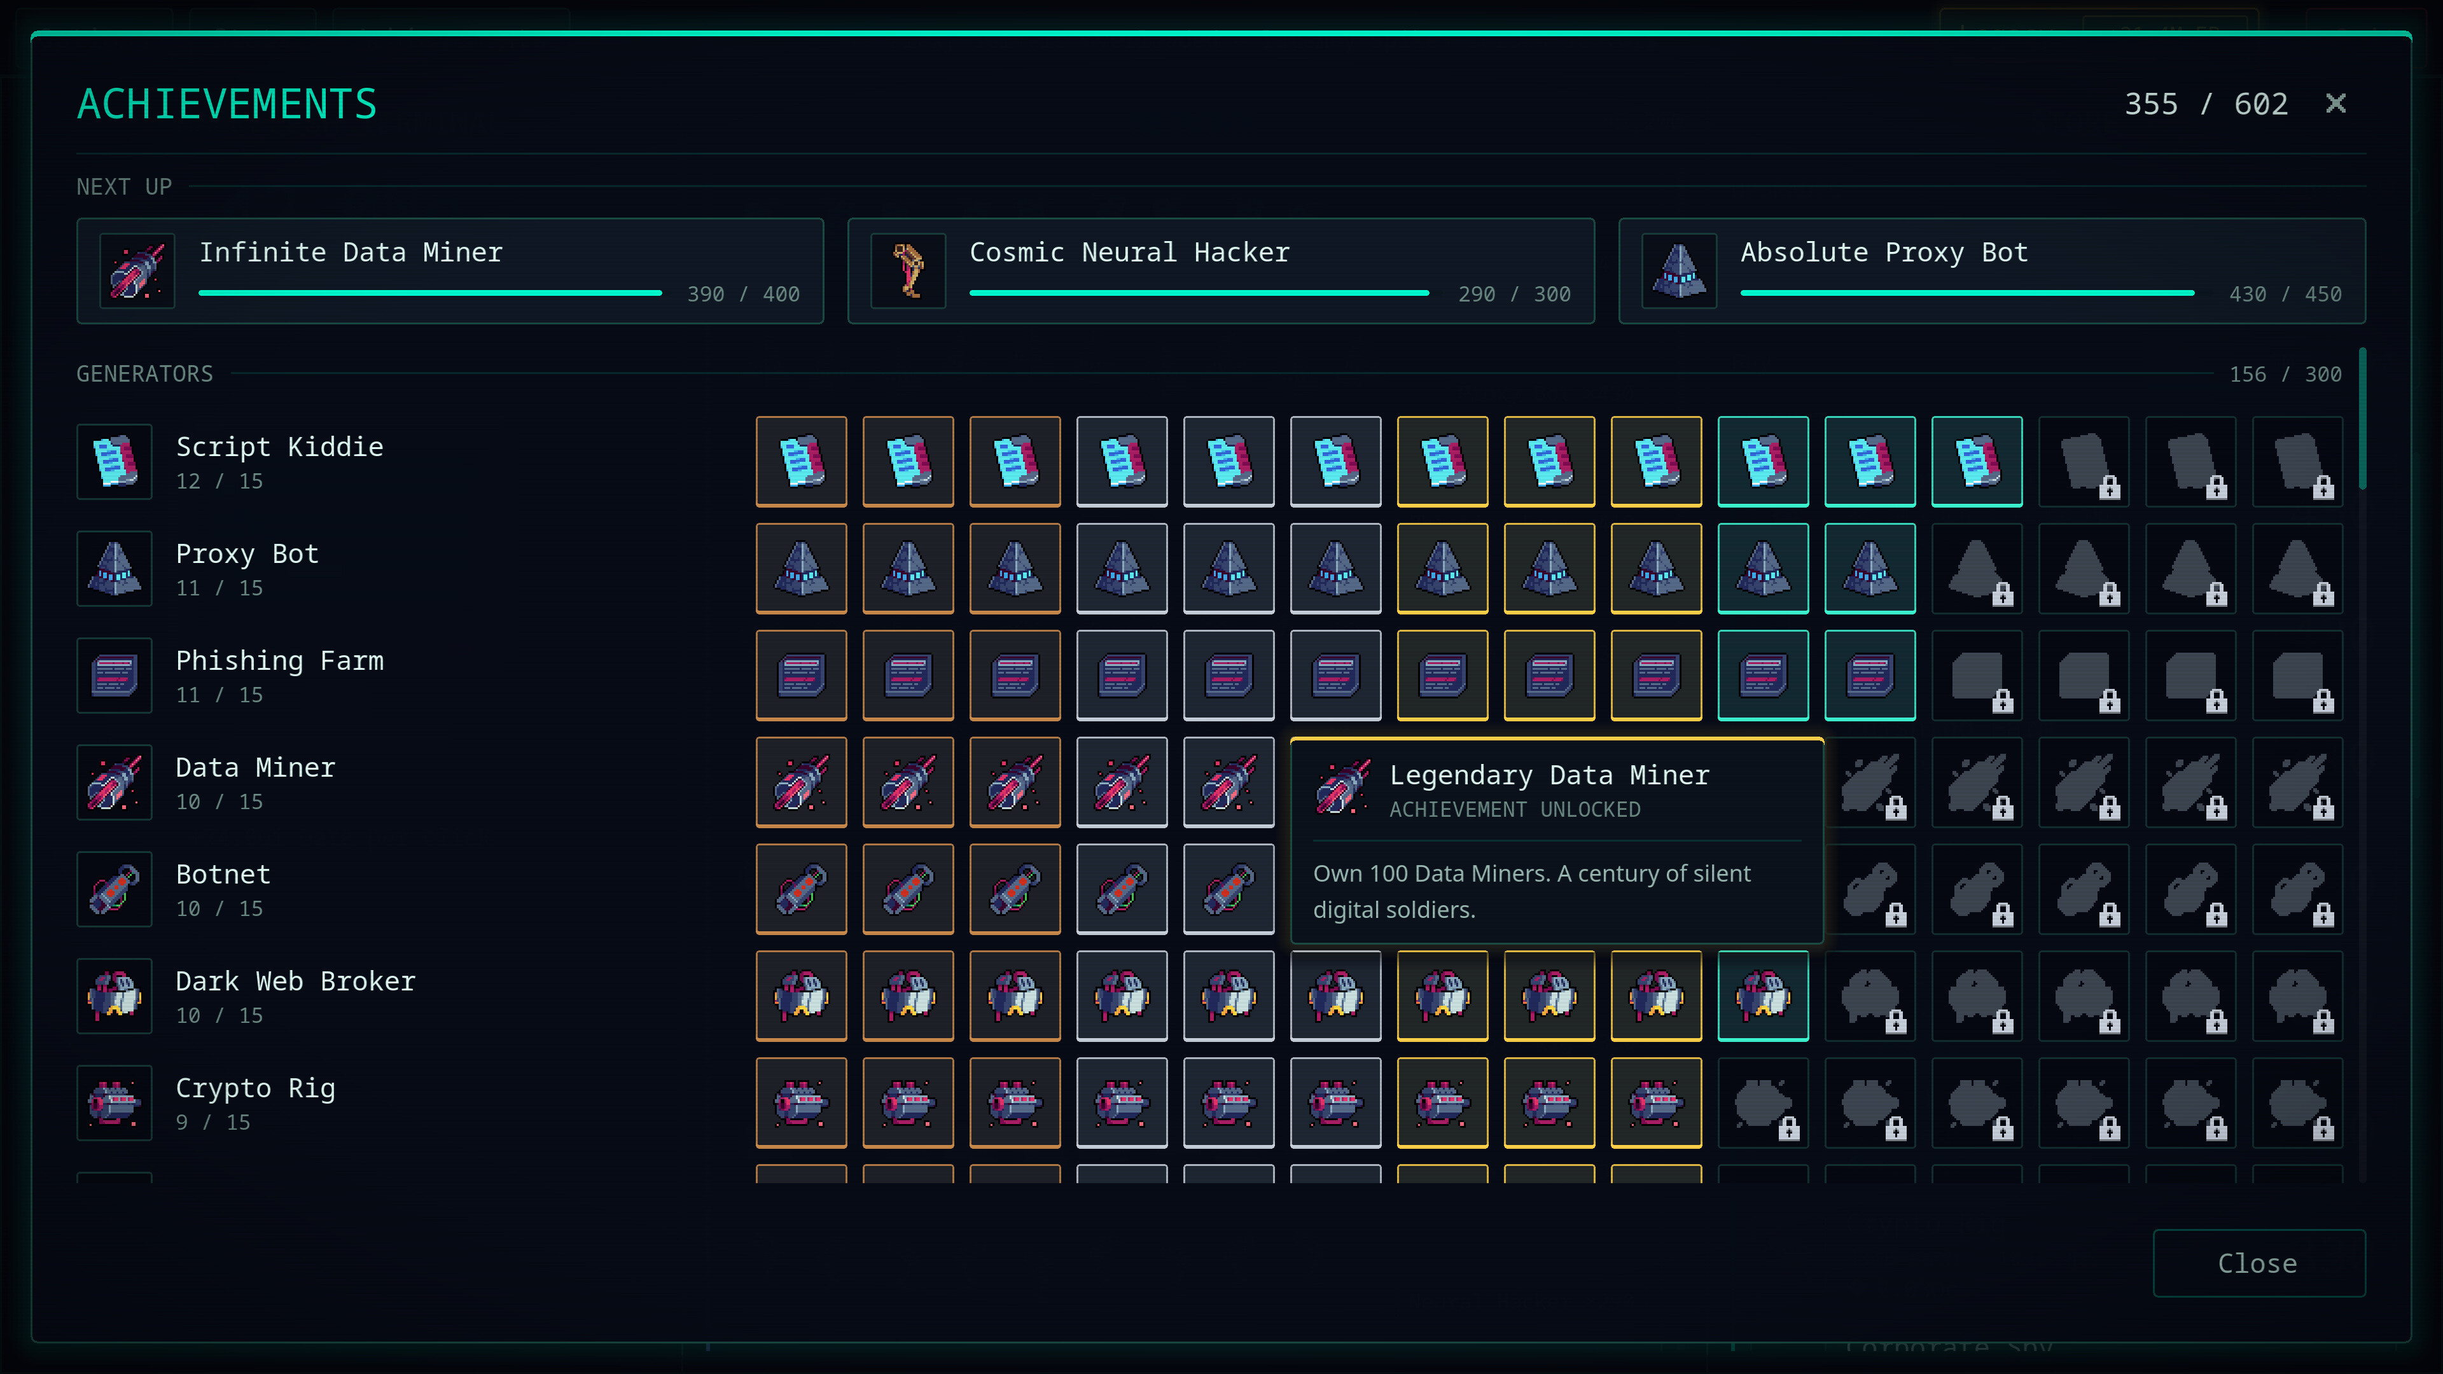This screenshot has width=2443, height=1374.
Task: Select the fifth Botnet achievement tile
Action: (1229, 889)
